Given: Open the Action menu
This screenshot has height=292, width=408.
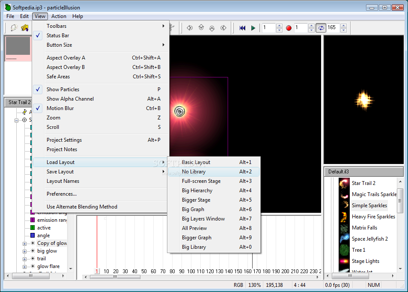Looking at the screenshot, I should pos(59,16).
